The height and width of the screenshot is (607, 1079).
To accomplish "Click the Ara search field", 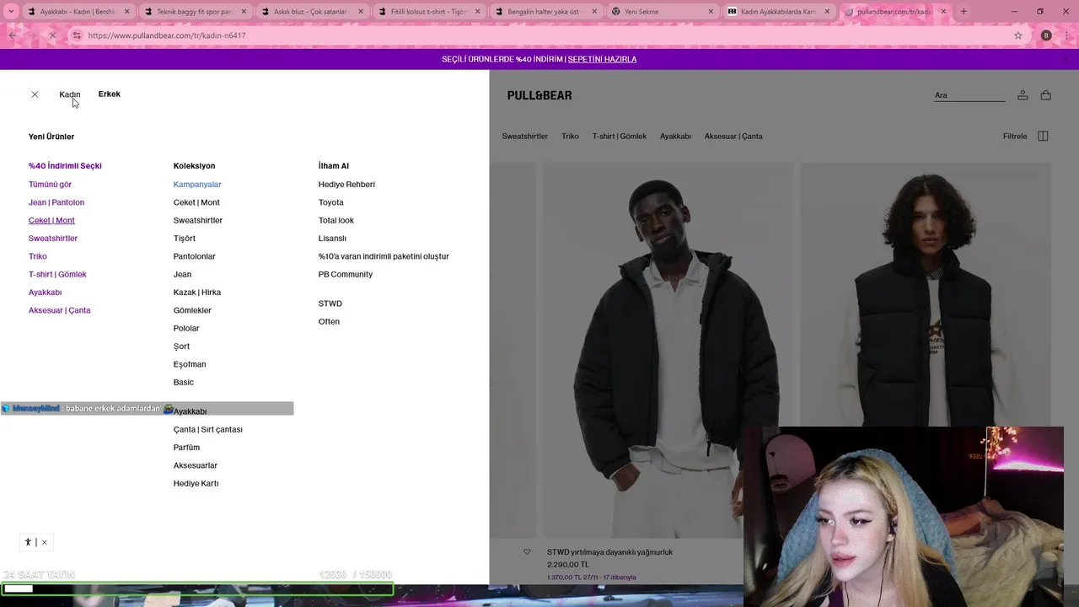I will click(x=969, y=95).
